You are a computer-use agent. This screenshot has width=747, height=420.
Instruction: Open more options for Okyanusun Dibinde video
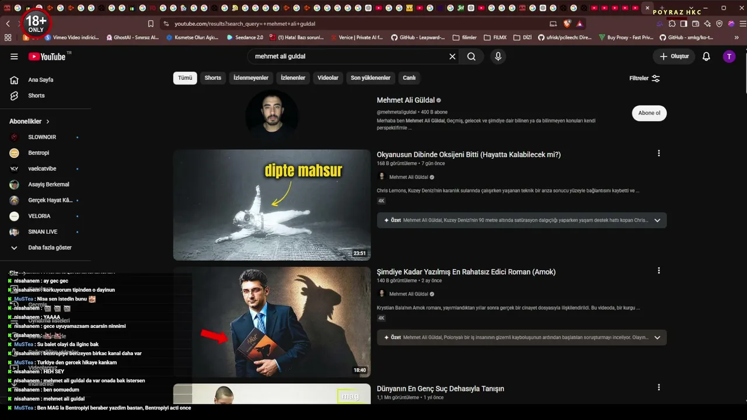coord(659,153)
